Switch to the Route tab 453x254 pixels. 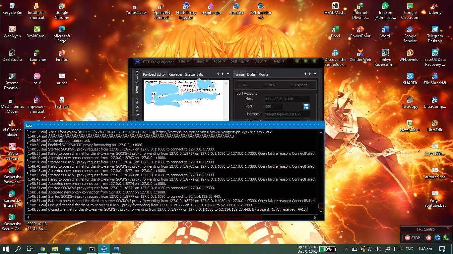(263, 74)
